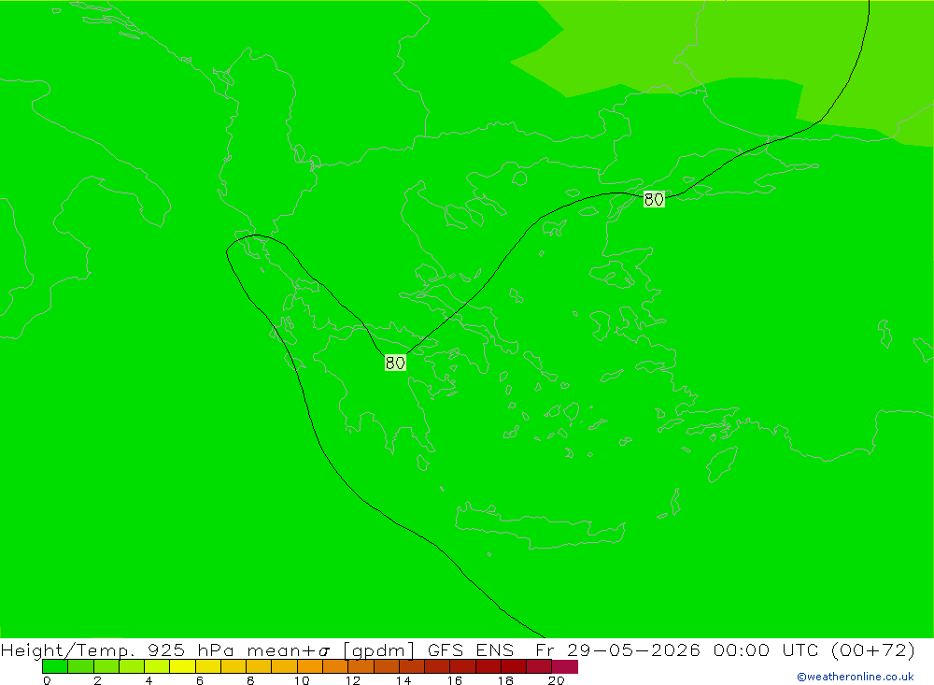Click the legend scale value "0"
The height and width of the screenshot is (685, 934).
47,680
